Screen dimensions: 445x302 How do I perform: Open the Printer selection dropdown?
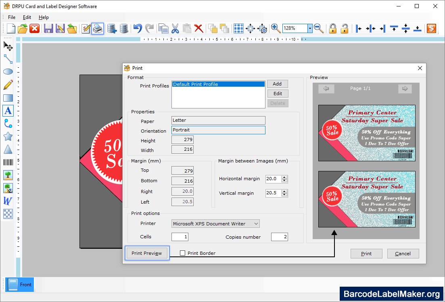(256, 224)
